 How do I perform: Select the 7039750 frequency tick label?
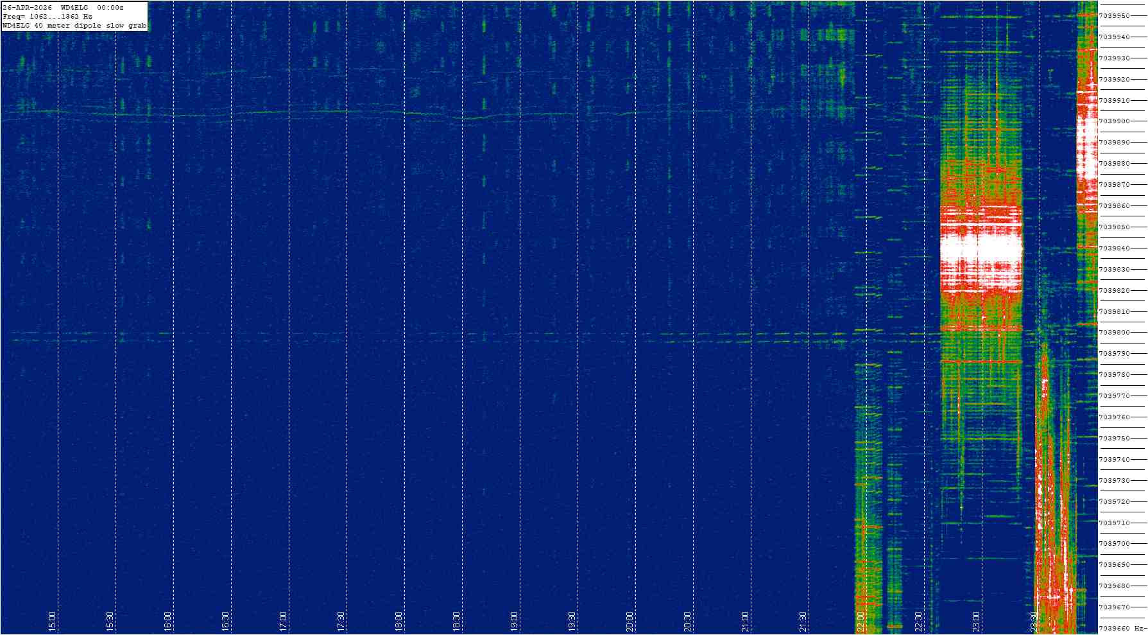[1115, 439]
